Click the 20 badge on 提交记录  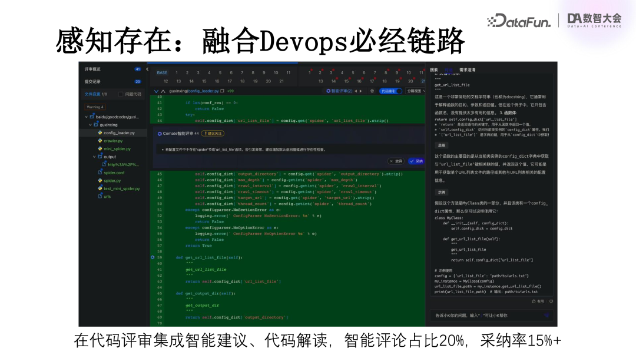(137, 81)
